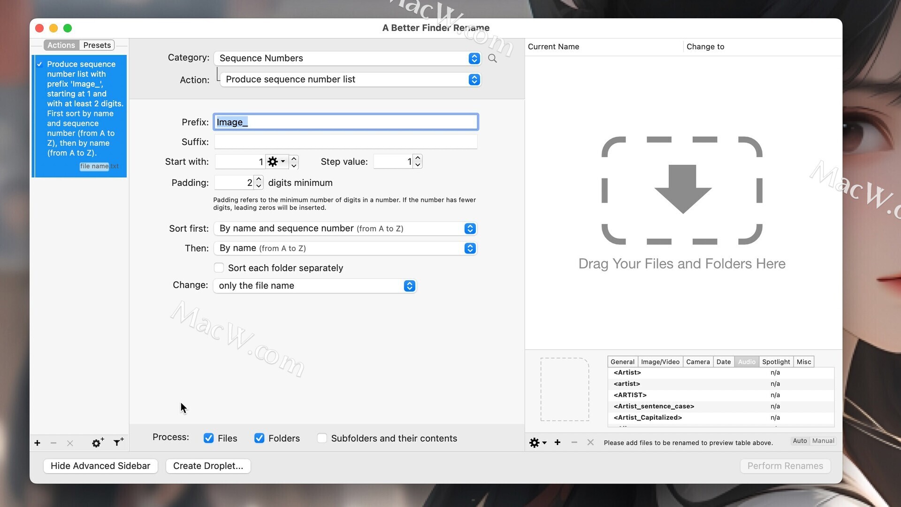Click into the empty Suffix field
Viewport: 901px width, 507px height.
click(346, 142)
